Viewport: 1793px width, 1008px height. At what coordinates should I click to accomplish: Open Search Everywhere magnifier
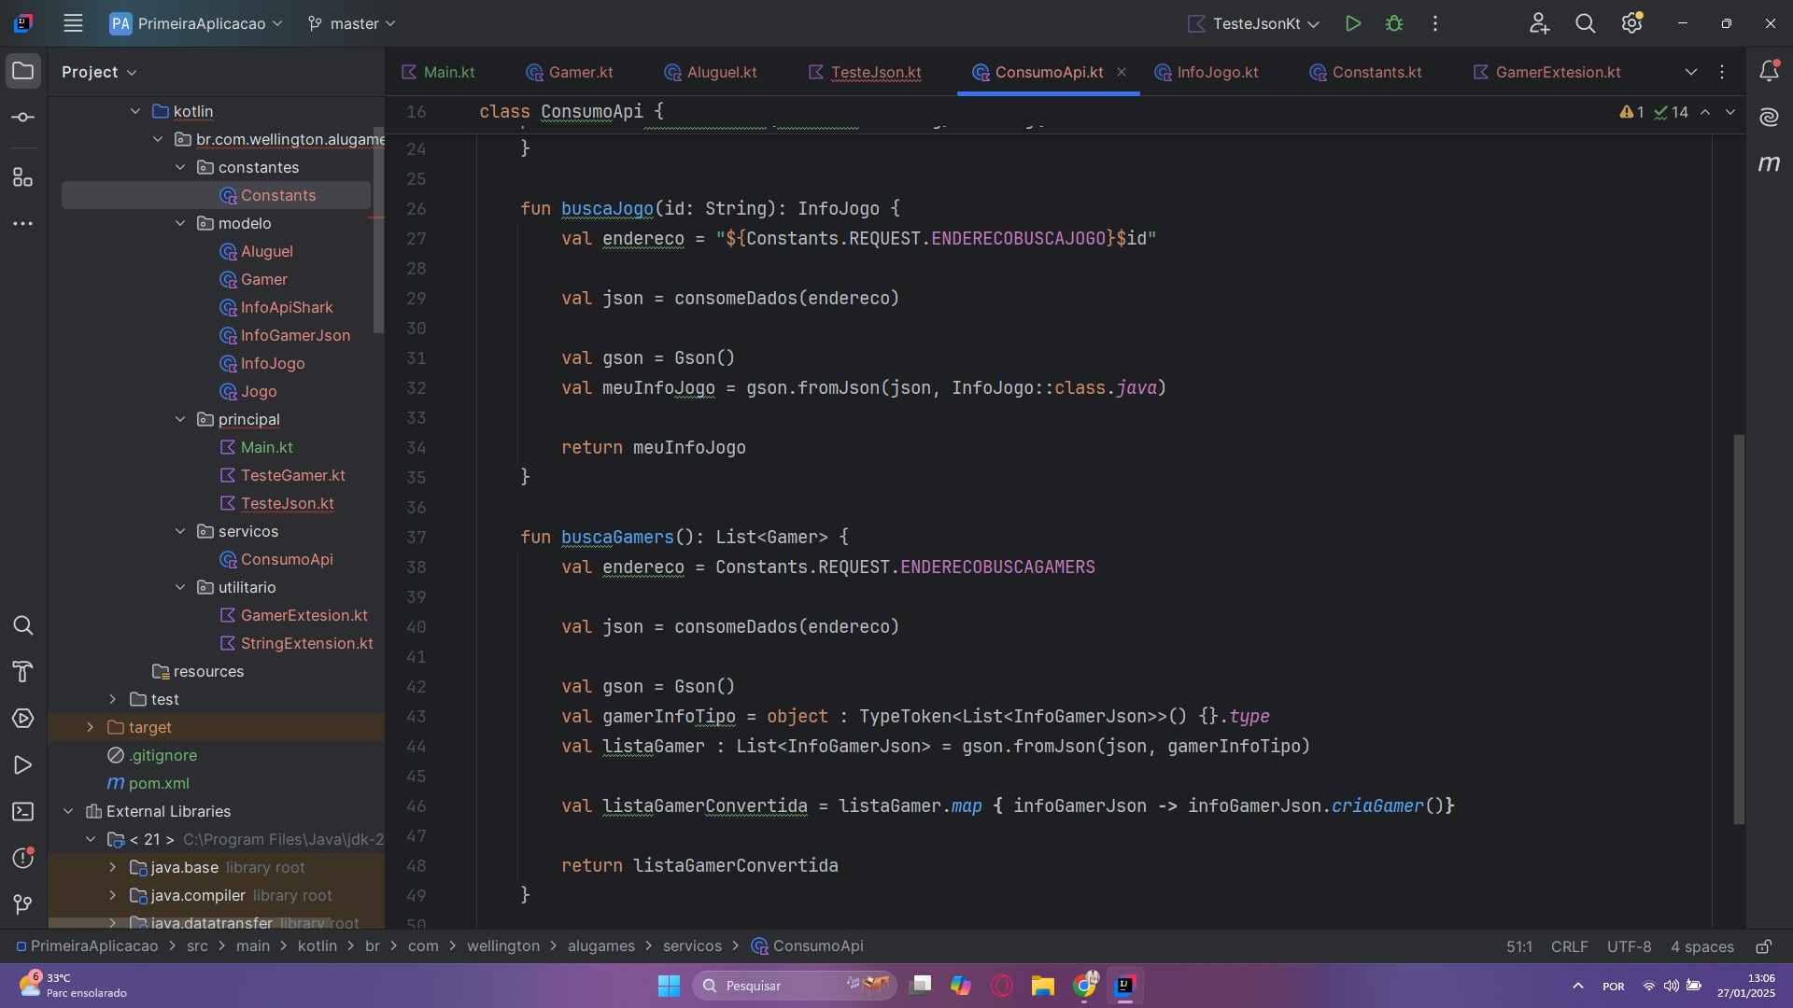(1585, 23)
